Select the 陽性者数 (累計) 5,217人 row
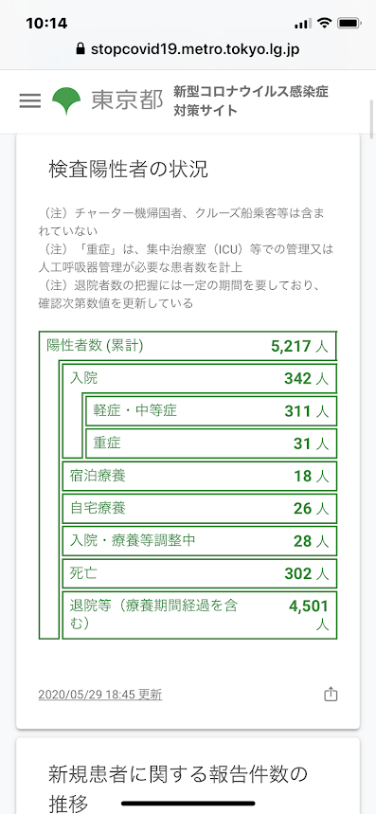The width and height of the screenshot is (376, 814). [188, 345]
